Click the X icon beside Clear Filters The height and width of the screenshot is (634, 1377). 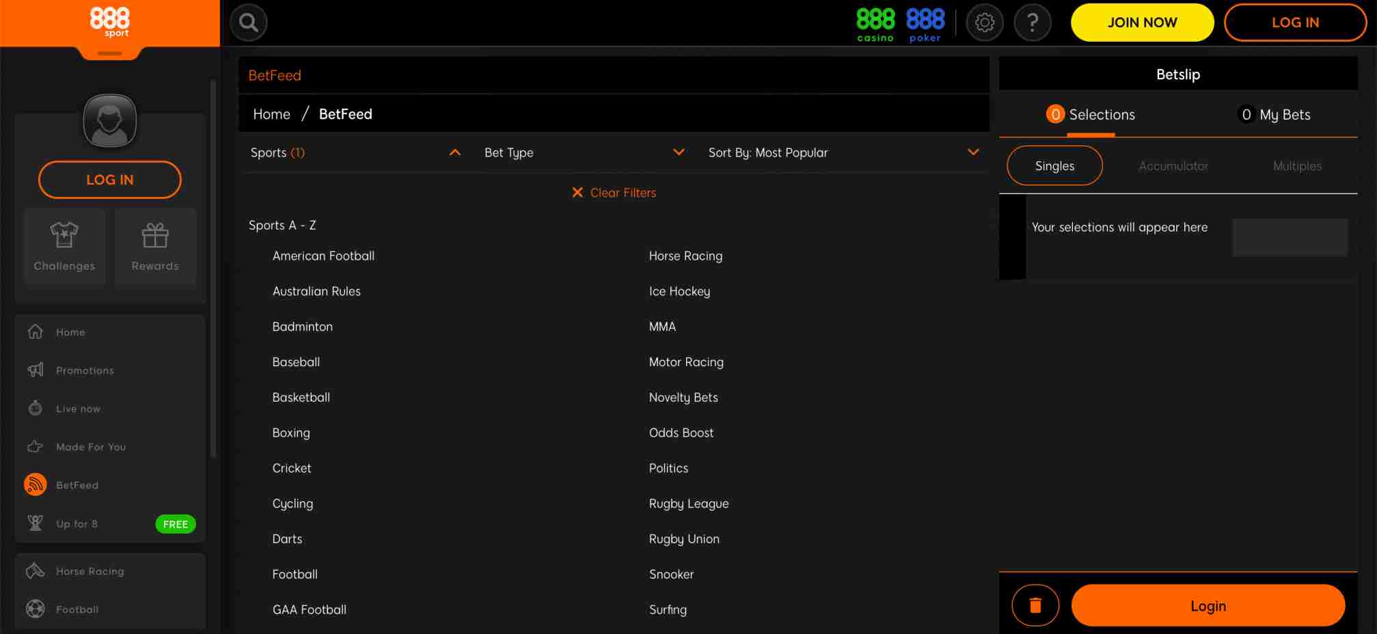[577, 193]
